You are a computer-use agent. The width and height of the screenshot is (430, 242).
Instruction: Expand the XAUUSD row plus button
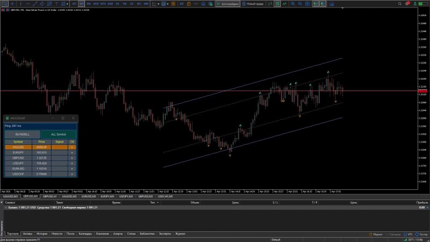[x=72, y=147]
